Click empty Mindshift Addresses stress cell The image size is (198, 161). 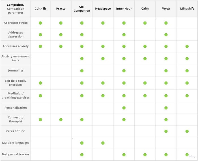[187, 23]
